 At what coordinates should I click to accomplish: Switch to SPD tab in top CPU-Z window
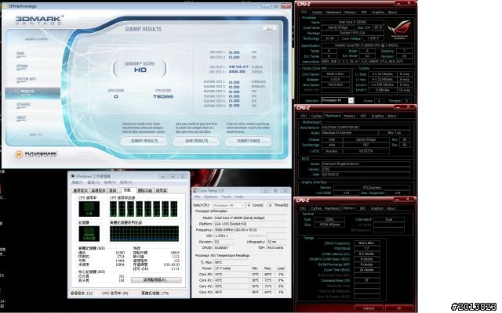point(364,13)
